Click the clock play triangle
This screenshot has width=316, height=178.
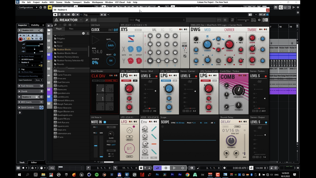pos(96,40)
